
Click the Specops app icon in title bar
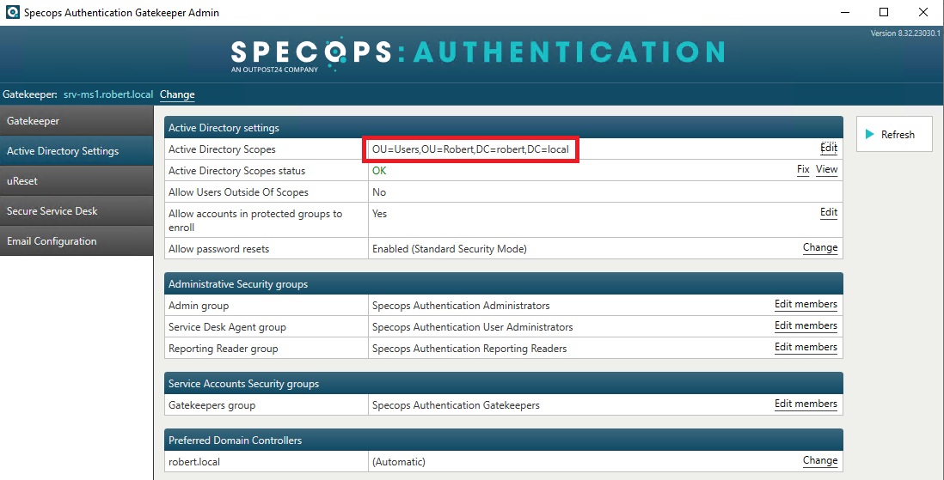point(11,12)
